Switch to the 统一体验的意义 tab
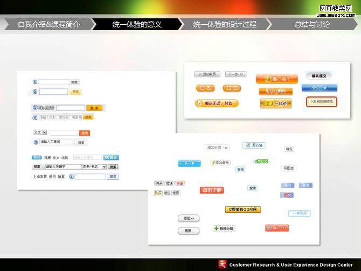Viewport: 361px width, 271px height. [x=137, y=24]
